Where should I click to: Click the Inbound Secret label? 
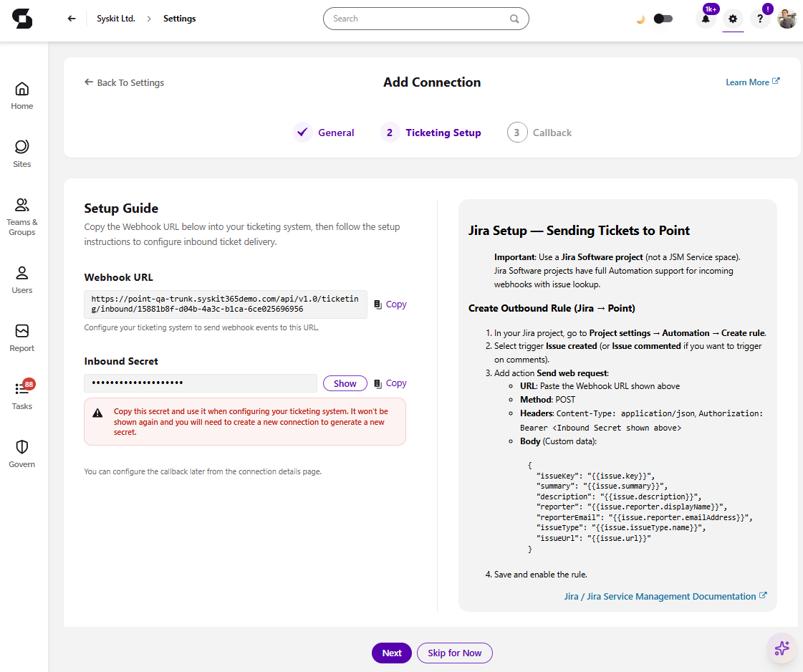coord(121,361)
